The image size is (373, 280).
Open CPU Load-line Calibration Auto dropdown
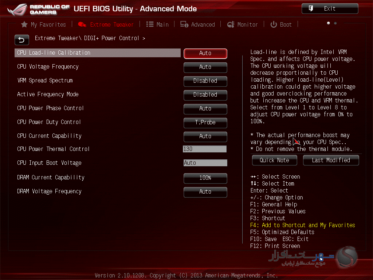(x=205, y=53)
